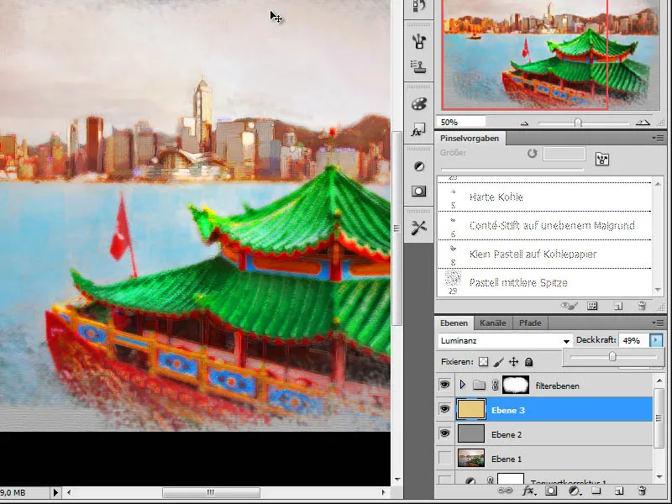Screen dimensions: 672x504
Task: Toggle brush preview eye-brush icon
Action: [570, 306]
